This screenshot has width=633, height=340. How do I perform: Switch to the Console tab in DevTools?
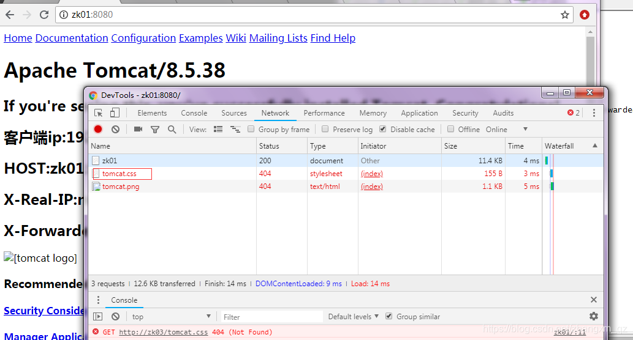click(194, 113)
